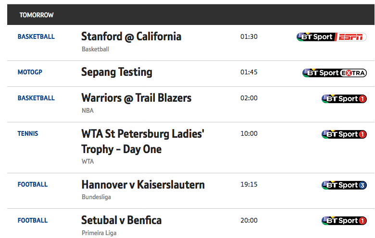Select Football category beside Hannover match
Image resolution: width=375 pixels, height=238 pixels.
(33, 184)
